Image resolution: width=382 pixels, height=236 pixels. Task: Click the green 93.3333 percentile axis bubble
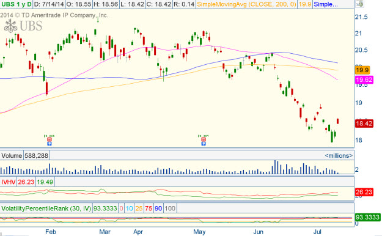coord(367,217)
